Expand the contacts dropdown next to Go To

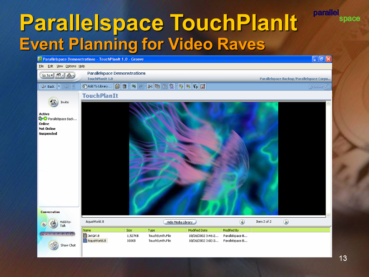coord(60,75)
